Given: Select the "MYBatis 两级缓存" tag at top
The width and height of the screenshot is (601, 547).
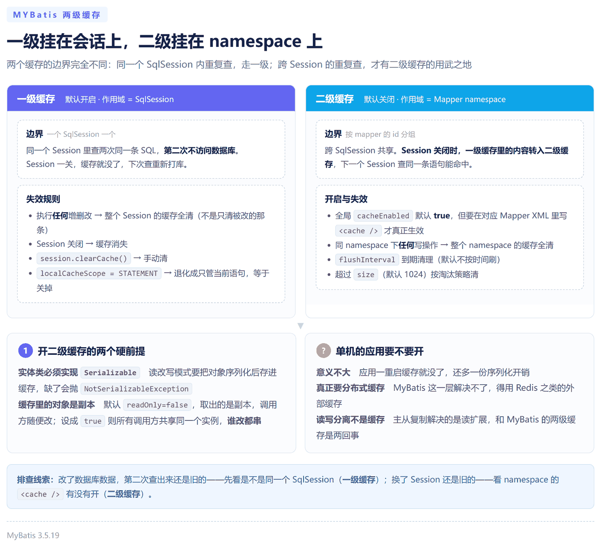Looking at the screenshot, I should coord(57,15).
